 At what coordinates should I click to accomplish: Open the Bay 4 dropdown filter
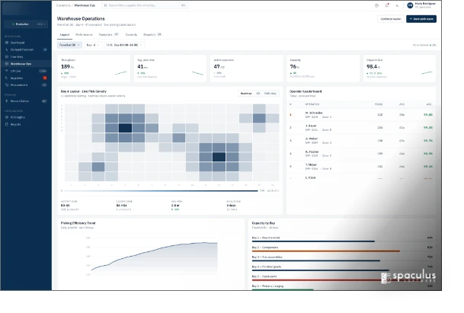click(93, 45)
